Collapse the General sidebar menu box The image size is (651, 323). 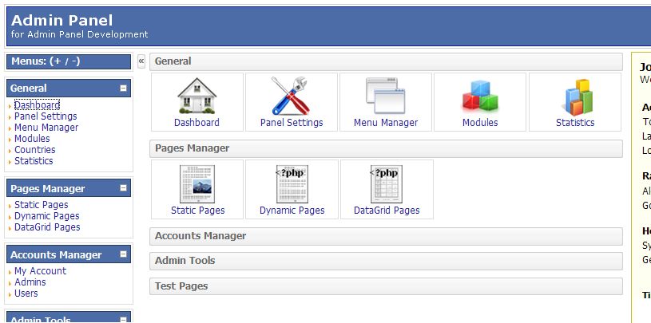tap(123, 89)
